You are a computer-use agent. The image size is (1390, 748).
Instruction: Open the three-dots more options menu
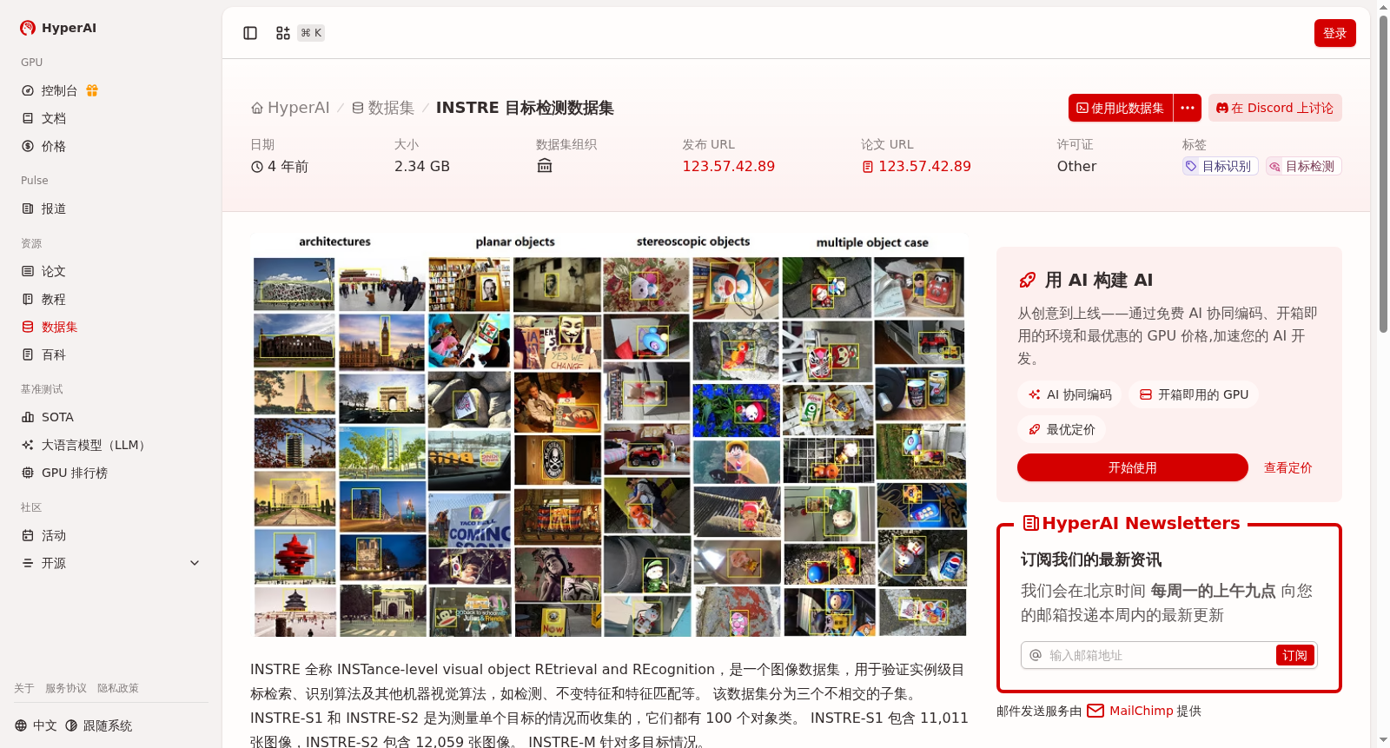1188,108
